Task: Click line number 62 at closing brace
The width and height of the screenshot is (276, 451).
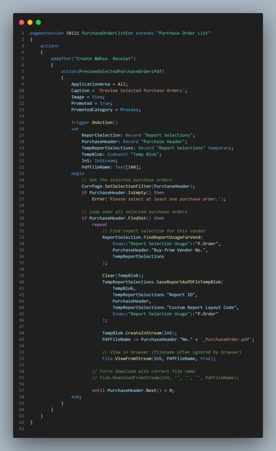Action: click(x=22, y=422)
